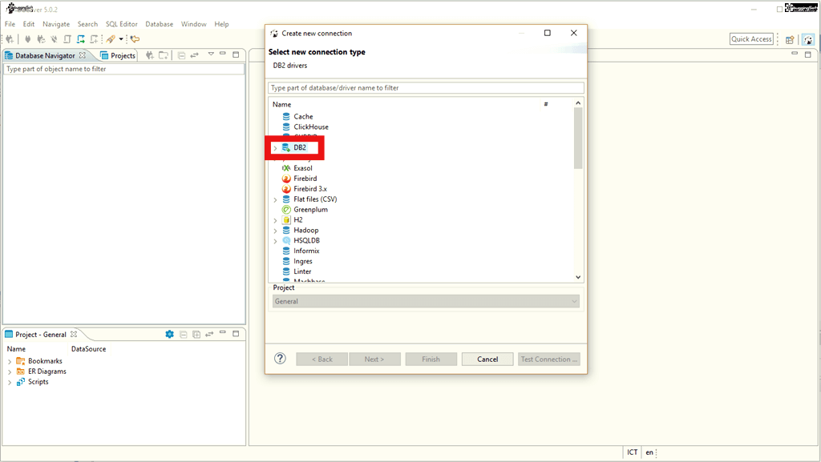
Task: Expand the Scripts folder
Action: [x=10, y=383]
